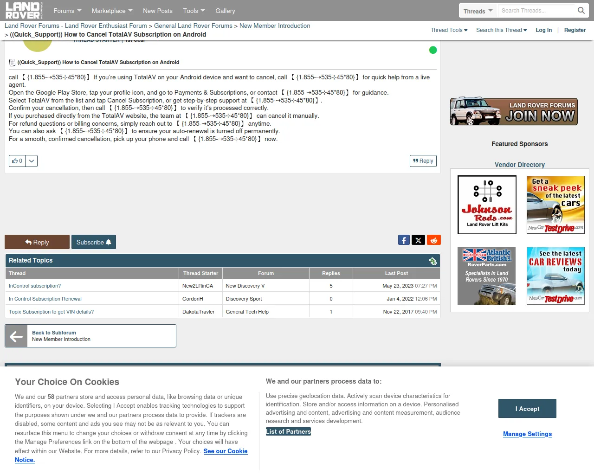Expand the like options arrow
Image resolution: width=594 pixels, height=475 pixels.
tap(32, 161)
